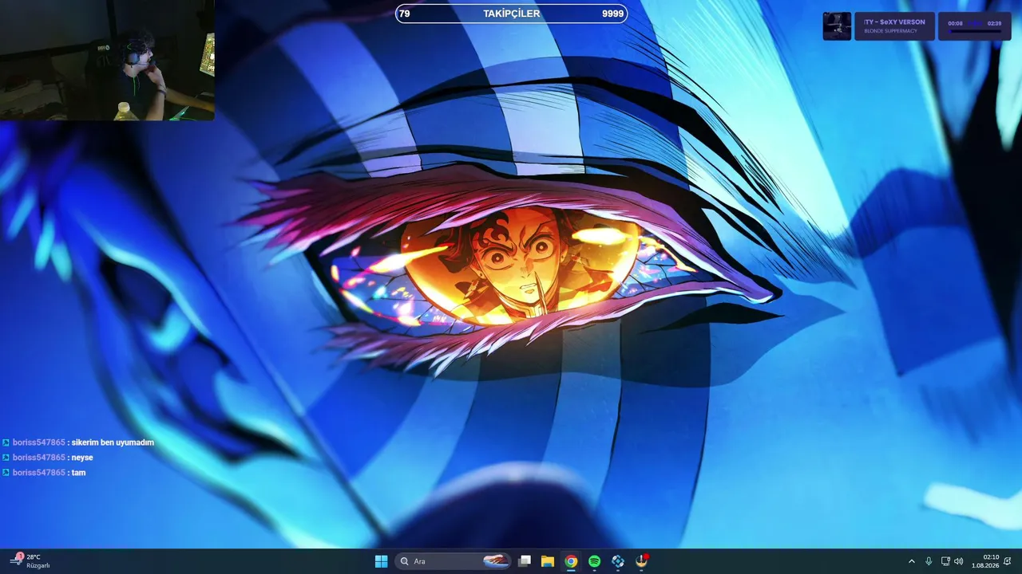Open the blue diamond app on the taskbar

pyautogui.click(x=618, y=561)
